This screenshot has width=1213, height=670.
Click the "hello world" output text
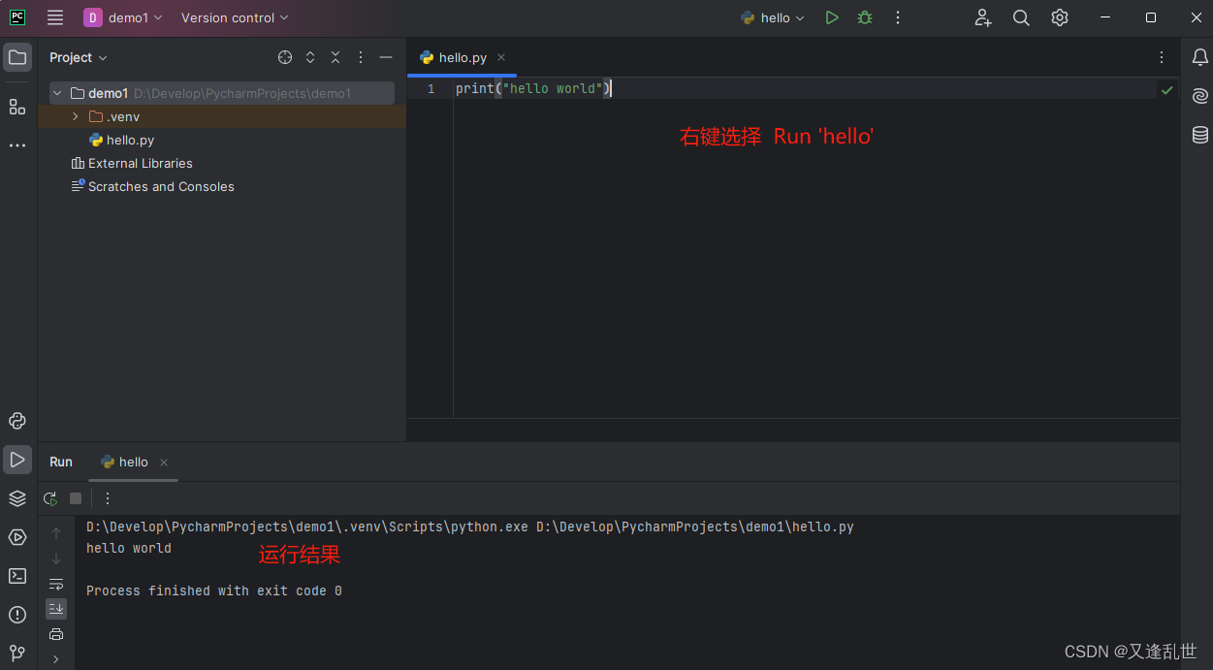[129, 548]
